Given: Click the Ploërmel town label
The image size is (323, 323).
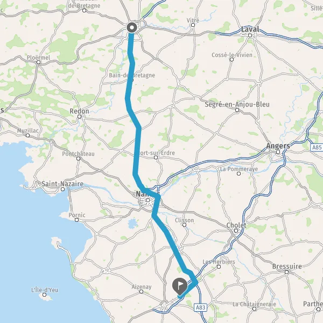Looking at the screenshot, I should pos(39,58).
